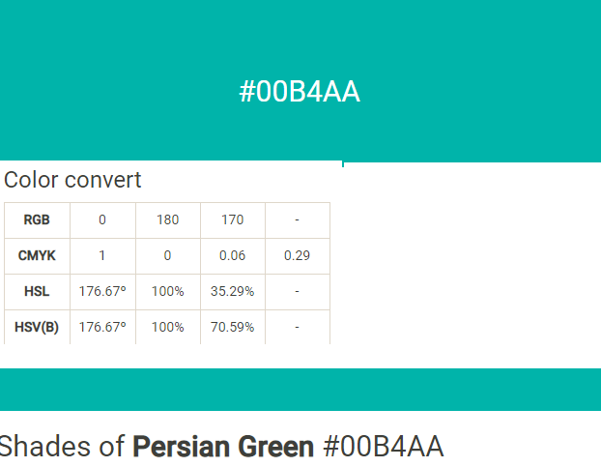Click the HSL lightness value 35.29%

[232, 291]
